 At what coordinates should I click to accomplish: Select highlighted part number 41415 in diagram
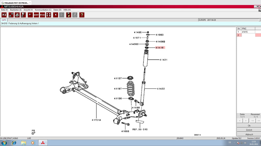pyautogui.click(x=160, y=48)
